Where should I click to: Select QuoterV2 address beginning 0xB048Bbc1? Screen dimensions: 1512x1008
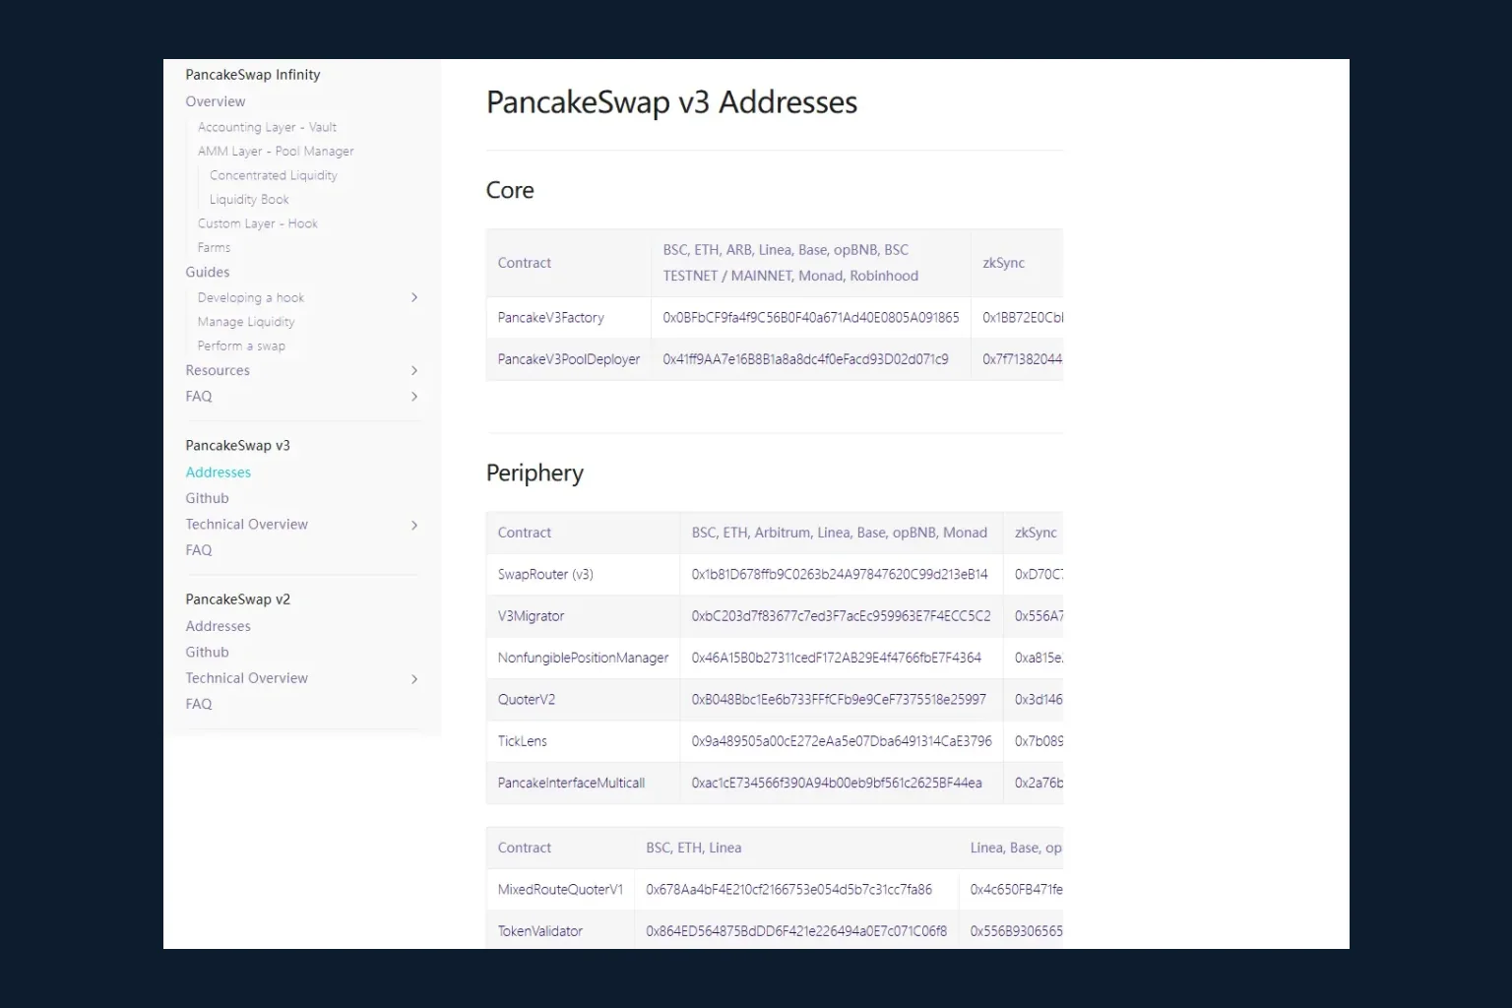click(839, 700)
